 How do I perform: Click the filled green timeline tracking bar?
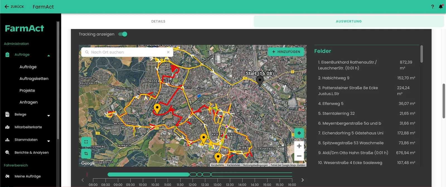tap(149, 174)
